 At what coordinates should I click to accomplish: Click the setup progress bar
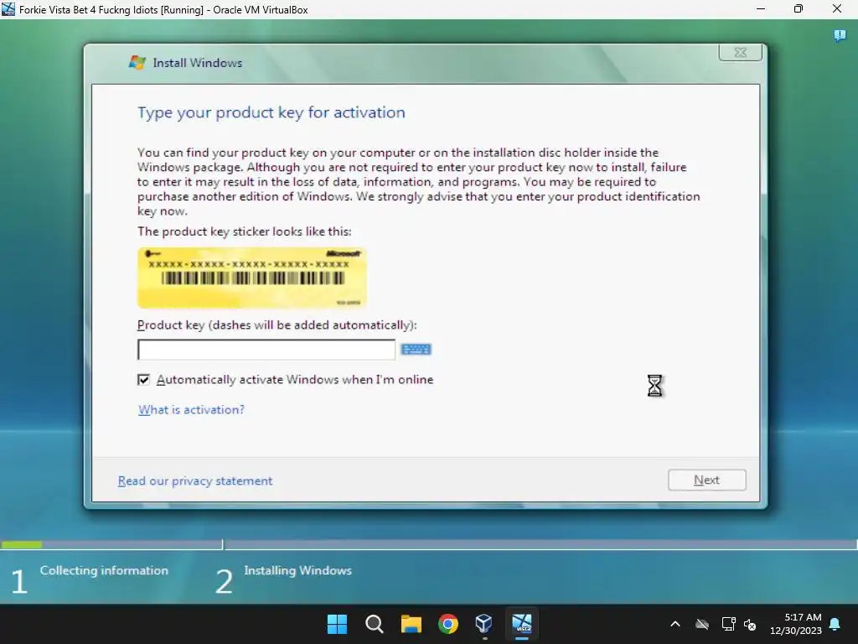[x=429, y=545]
